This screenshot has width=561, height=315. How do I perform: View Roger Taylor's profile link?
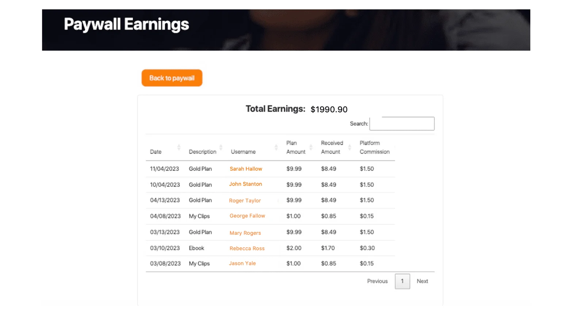[x=245, y=201]
